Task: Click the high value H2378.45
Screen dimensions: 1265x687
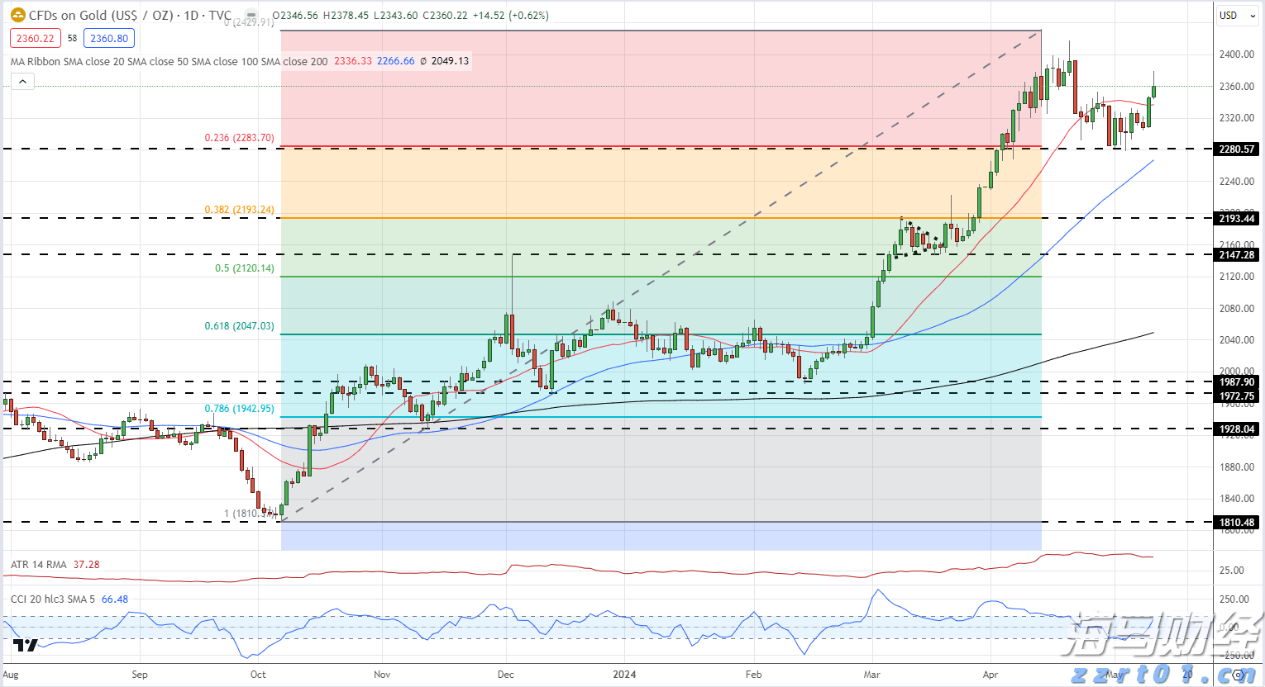Action: (346, 15)
